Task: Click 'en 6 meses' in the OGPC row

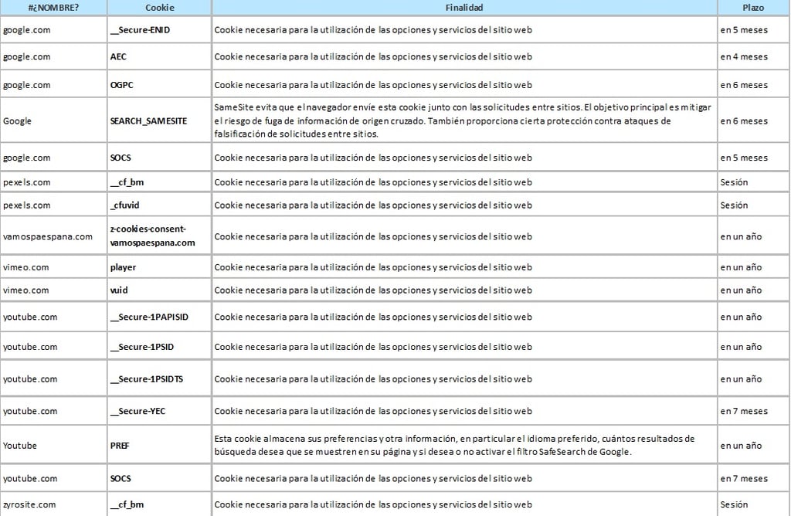Action: (744, 85)
